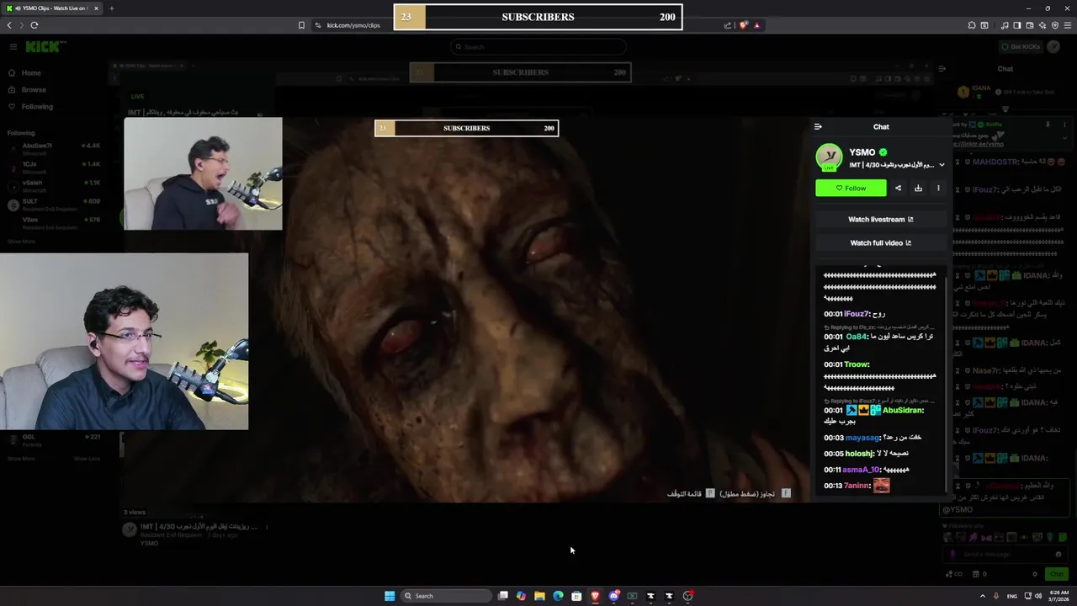Open File Explorer from the taskbar

pyautogui.click(x=539, y=596)
